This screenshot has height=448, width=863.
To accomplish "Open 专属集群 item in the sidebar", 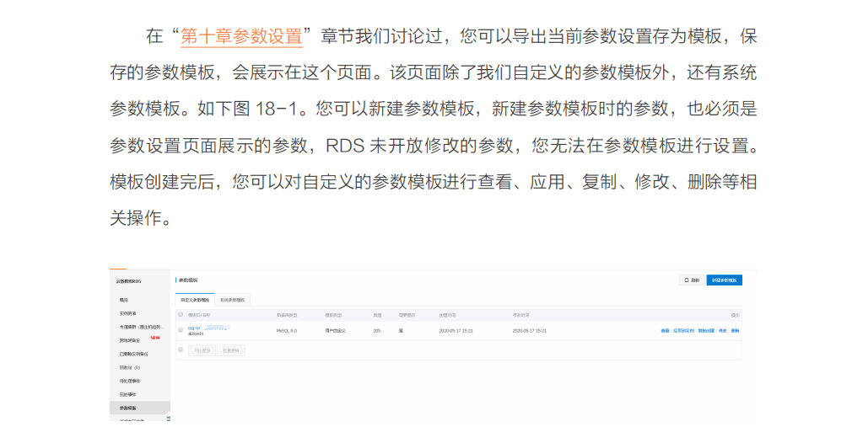I will [x=142, y=327].
